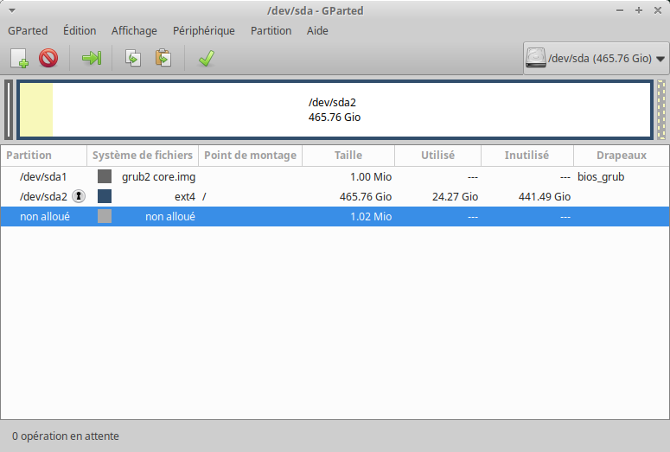
Task: Click the Inutilisé column header
Action: 526,155
